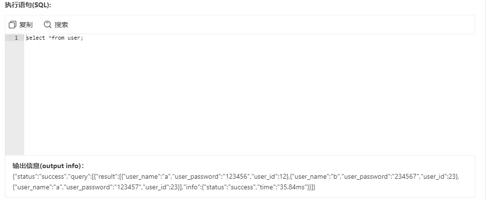This screenshot has width=486, height=199.
Task: Click the "from" keyword in the SQL statement
Action: pyautogui.click(x=58, y=38)
